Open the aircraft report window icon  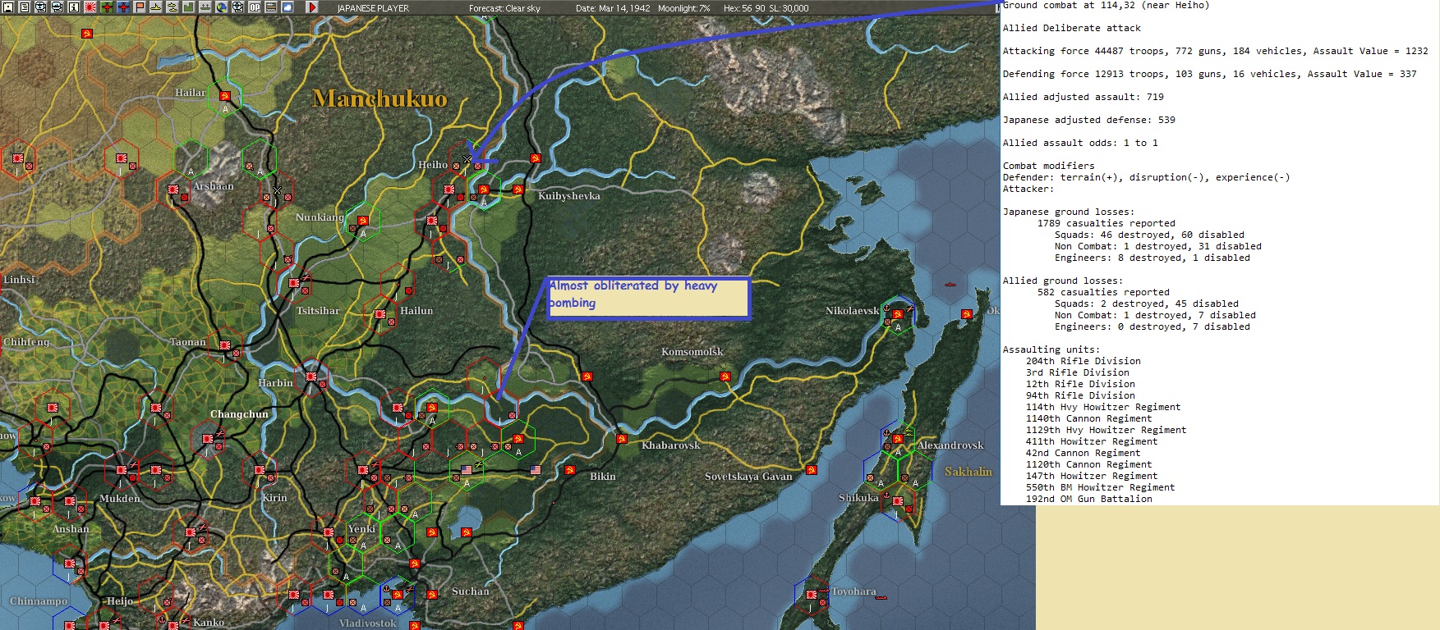(x=40, y=7)
